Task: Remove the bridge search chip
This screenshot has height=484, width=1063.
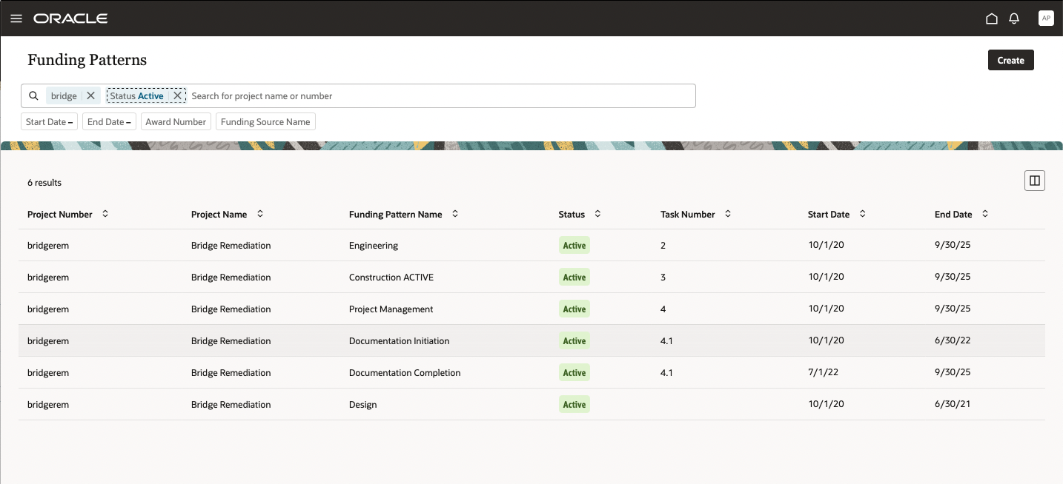Action: point(90,95)
